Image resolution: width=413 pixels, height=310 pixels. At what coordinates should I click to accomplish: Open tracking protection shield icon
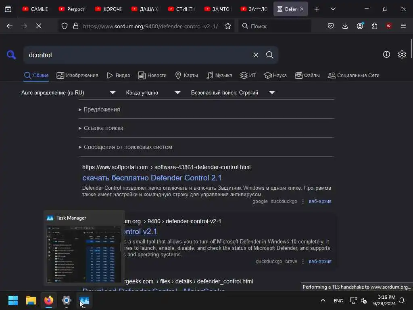click(x=65, y=26)
